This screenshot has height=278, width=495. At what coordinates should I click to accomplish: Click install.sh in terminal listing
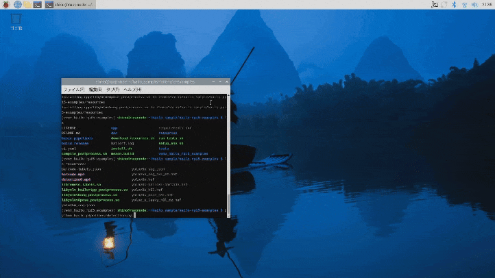tap(121, 149)
